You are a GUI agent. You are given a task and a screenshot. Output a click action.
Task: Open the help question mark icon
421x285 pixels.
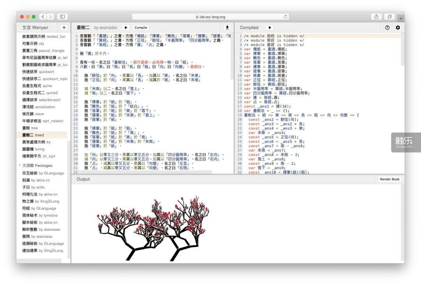387,28
